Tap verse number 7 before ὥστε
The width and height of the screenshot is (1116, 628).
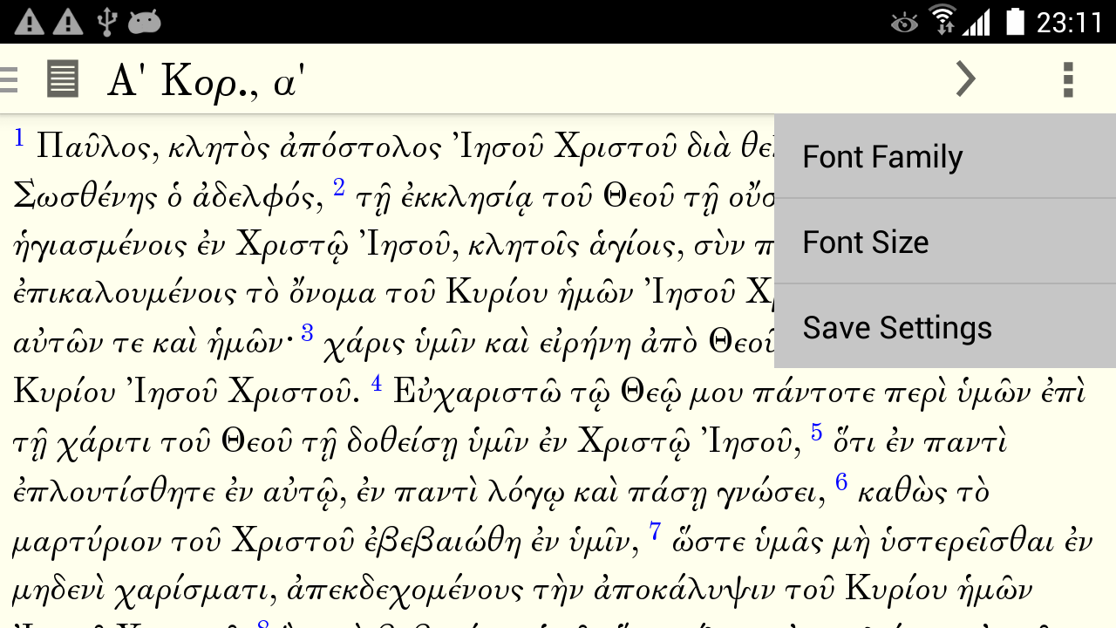655,530
